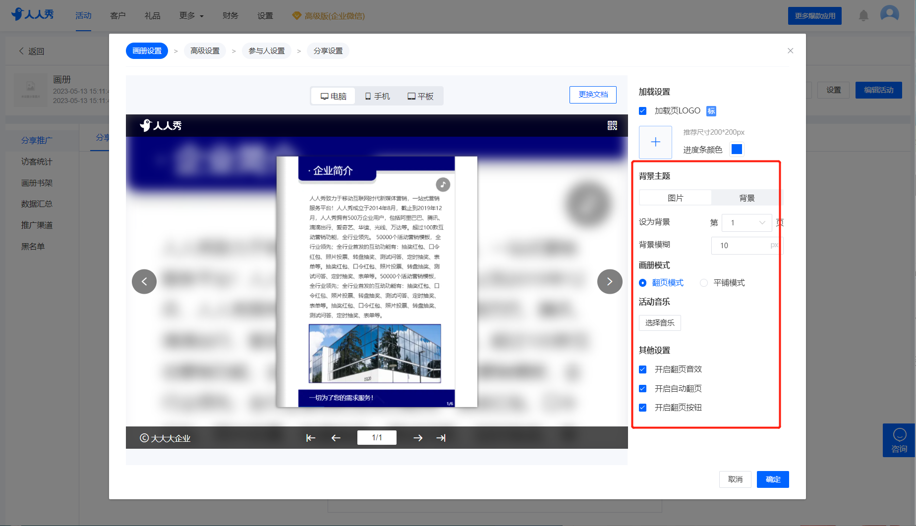Click the blue 标 badge beside 加载页LOGO

[x=711, y=111]
